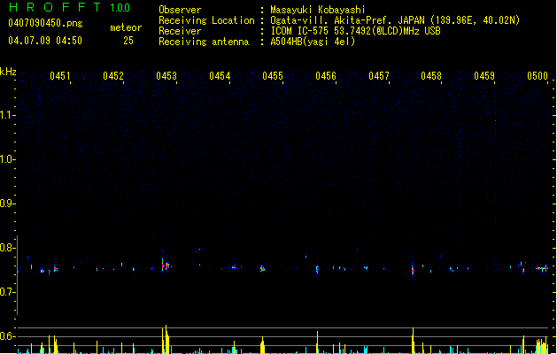Click the tallest yellow power peak near 0453

pos(166,339)
